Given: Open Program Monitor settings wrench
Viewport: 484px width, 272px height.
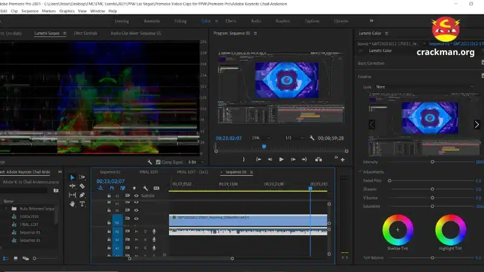Looking at the screenshot, I should (312, 138).
